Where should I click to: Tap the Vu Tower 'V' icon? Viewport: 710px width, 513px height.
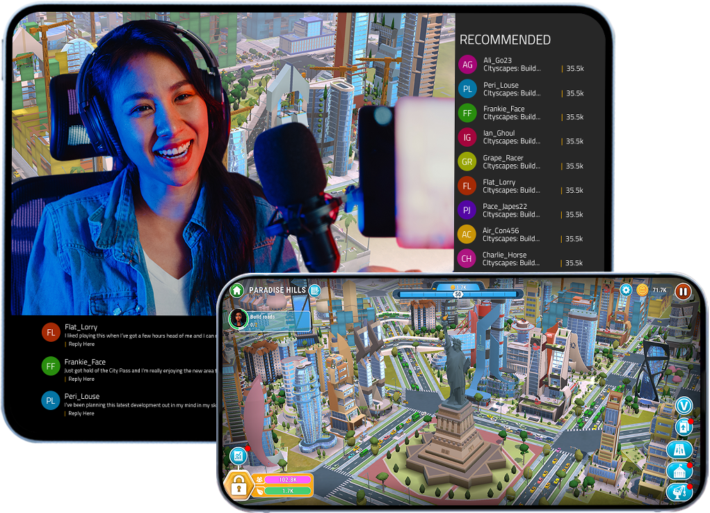[x=684, y=406]
